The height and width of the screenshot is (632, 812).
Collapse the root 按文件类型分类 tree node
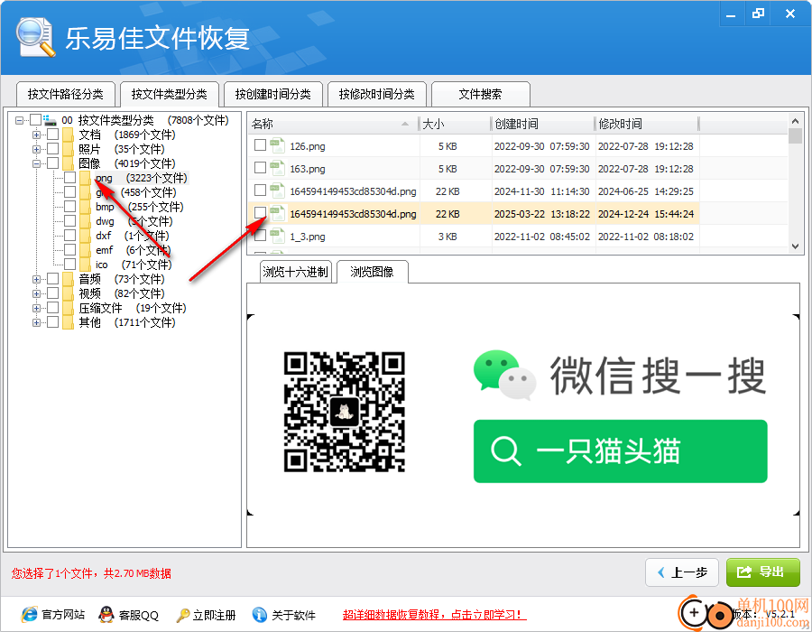(19, 120)
